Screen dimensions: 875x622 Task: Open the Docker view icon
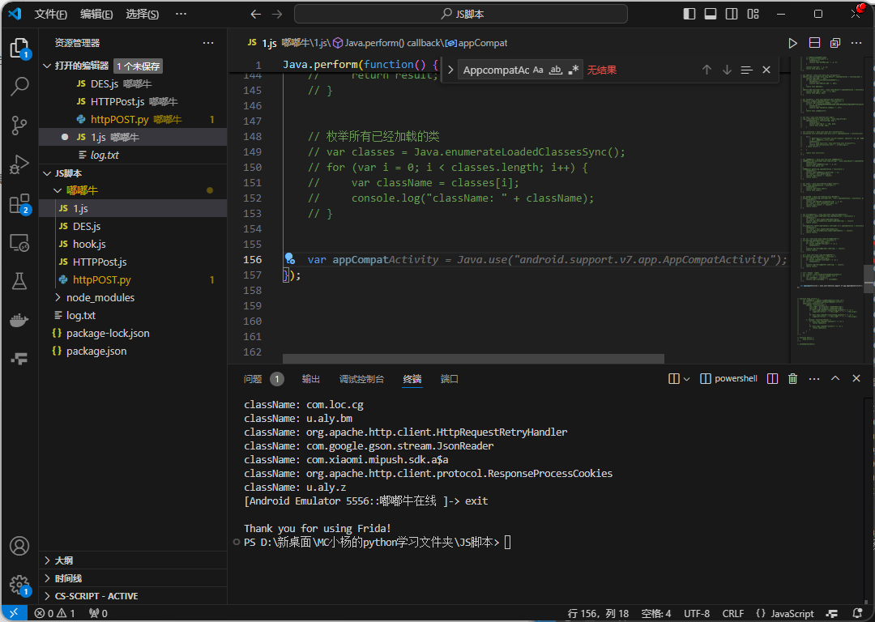point(19,320)
